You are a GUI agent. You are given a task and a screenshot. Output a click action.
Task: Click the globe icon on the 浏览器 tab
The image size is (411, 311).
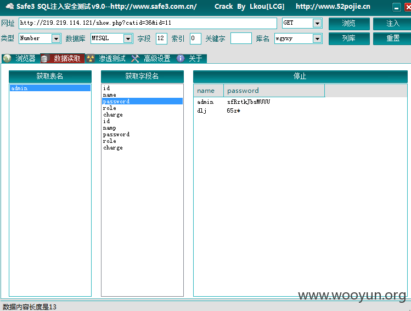[x=7, y=58]
